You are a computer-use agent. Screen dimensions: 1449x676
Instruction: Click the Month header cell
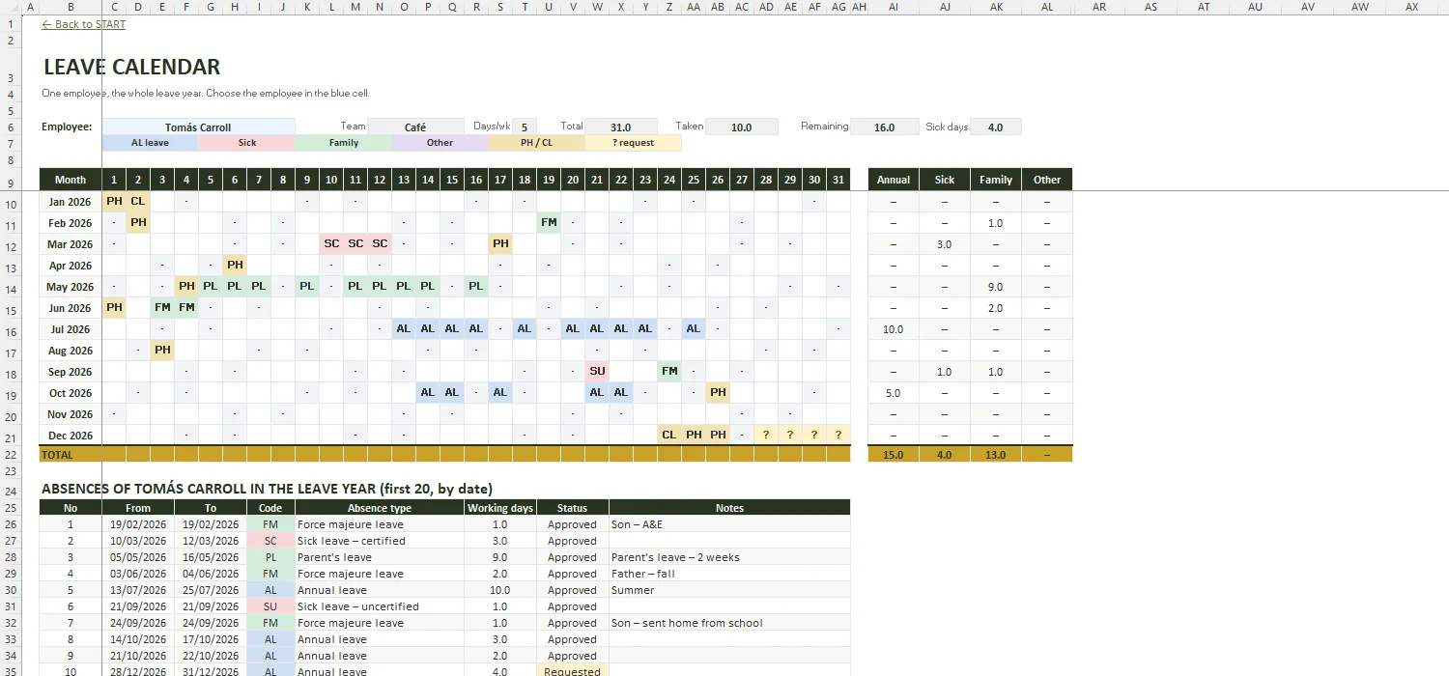point(71,180)
